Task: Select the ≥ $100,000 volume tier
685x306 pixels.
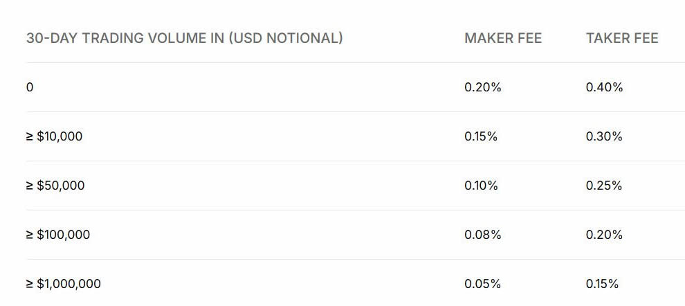Action: pos(58,235)
